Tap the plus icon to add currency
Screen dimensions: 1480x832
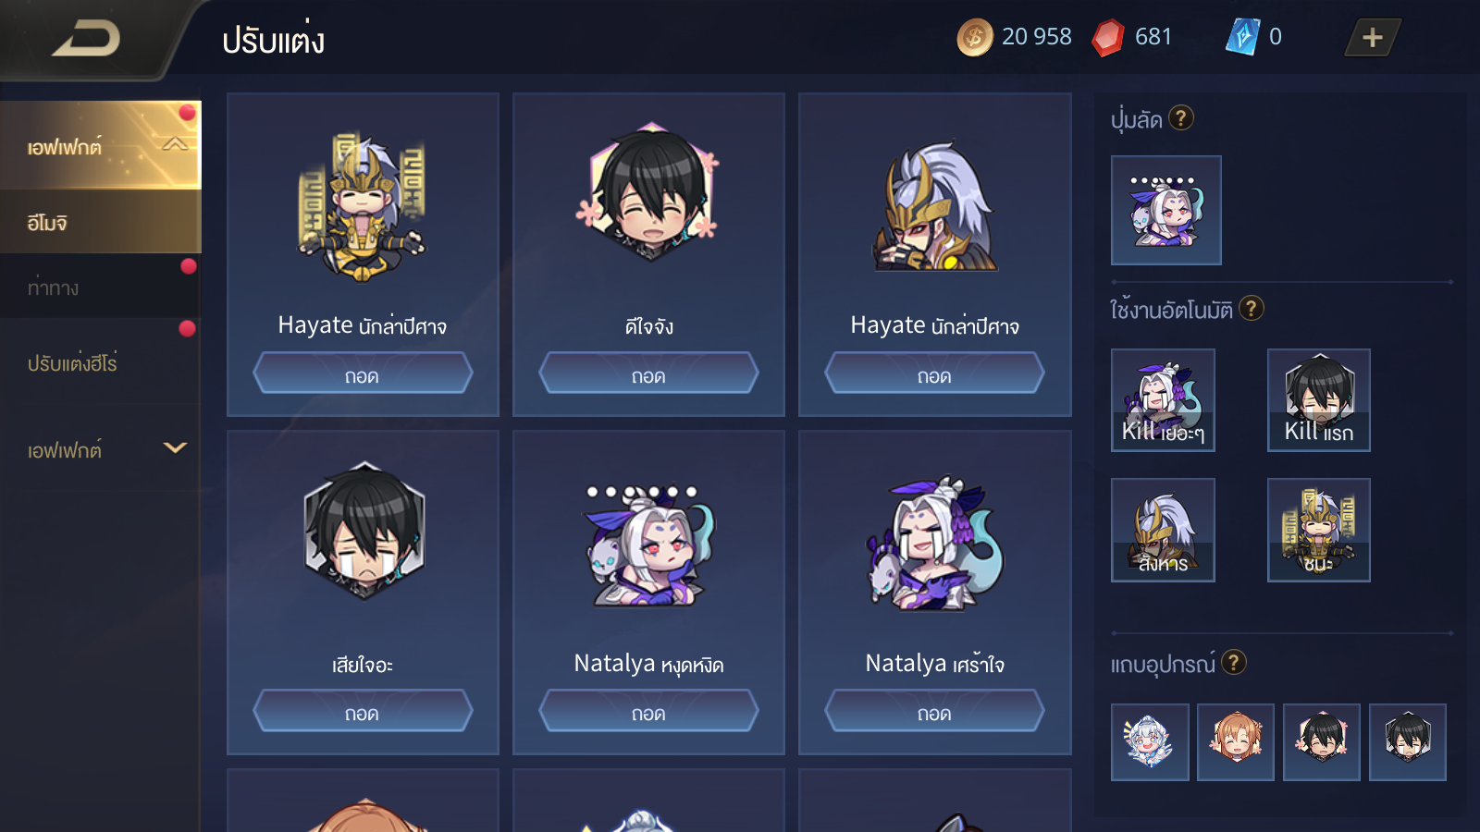[x=1373, y=38]
